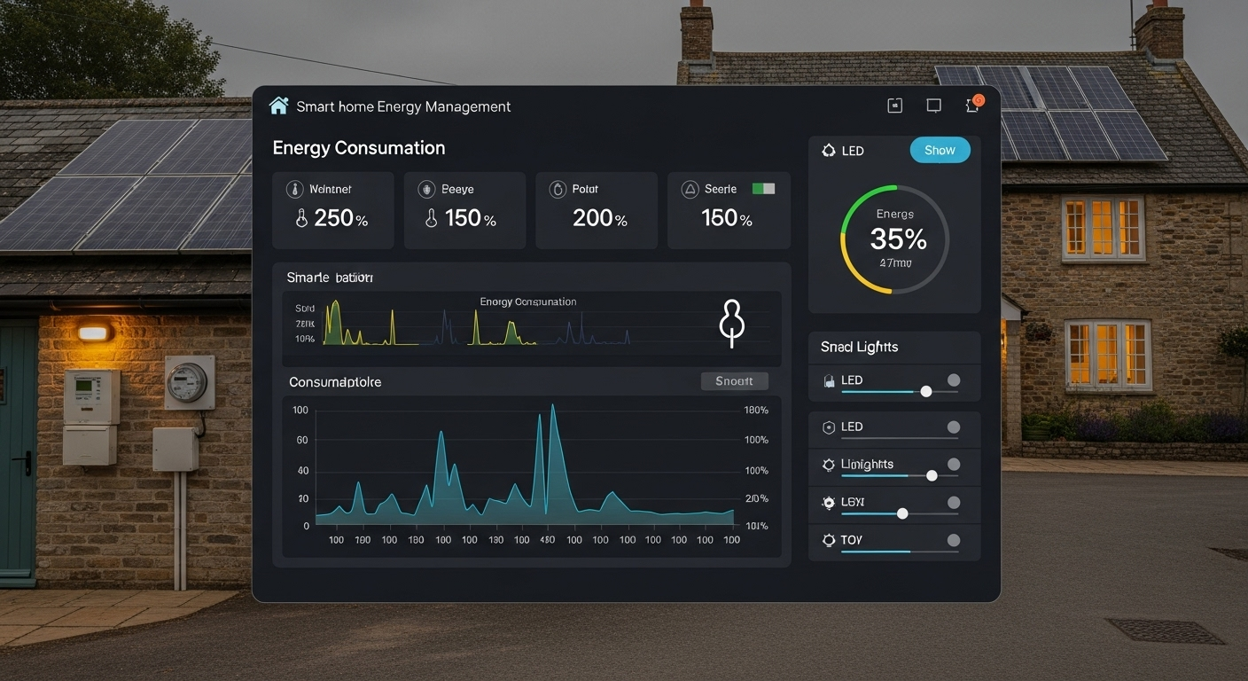1248x681 pixels.
Task: Click the Consumaptolre label
Action: (336, 382)
